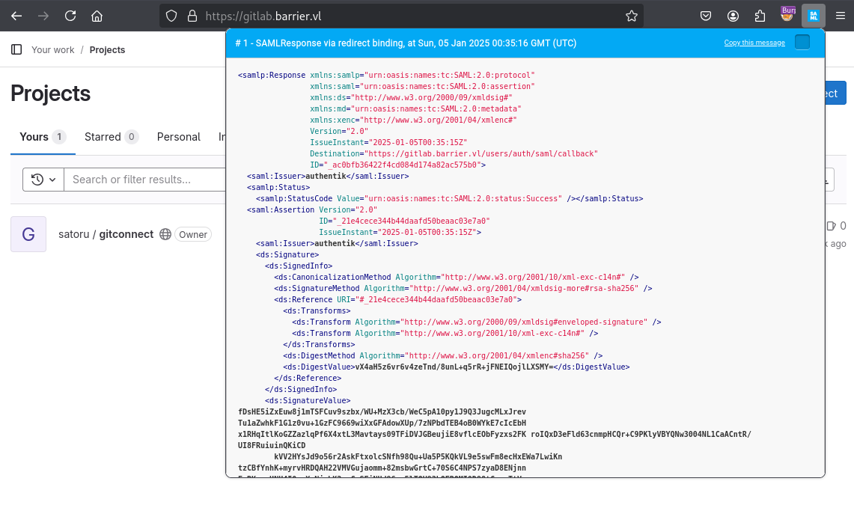Click the 'ds:Reference URI' line
Image resolution: width=854 pixels, height=505 pixels.
click(397, 300)
